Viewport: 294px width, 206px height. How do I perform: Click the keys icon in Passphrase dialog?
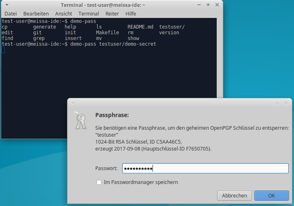(81, 120)
